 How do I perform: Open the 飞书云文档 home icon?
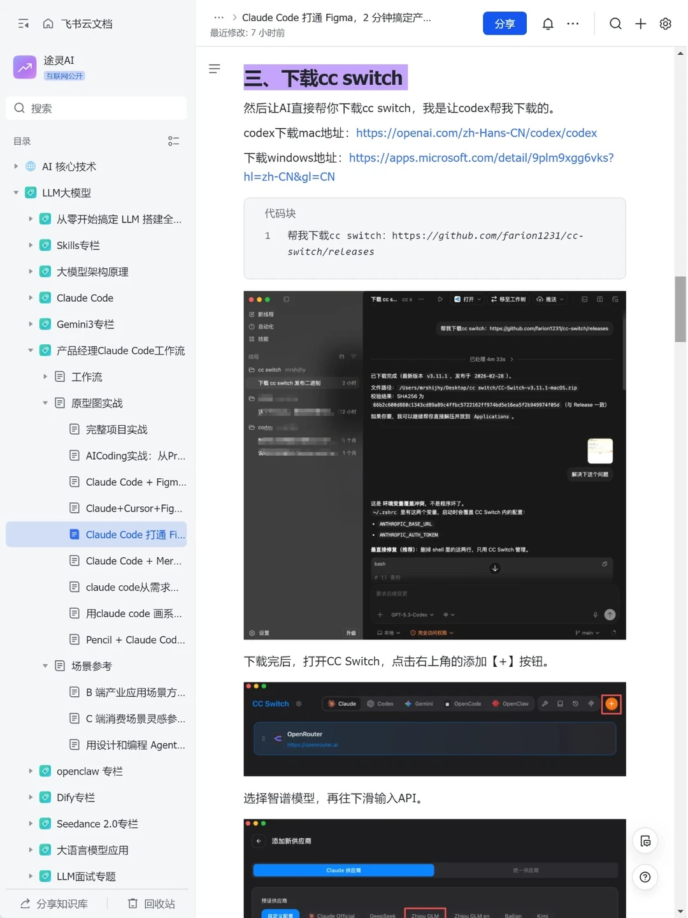click(48, 24)
